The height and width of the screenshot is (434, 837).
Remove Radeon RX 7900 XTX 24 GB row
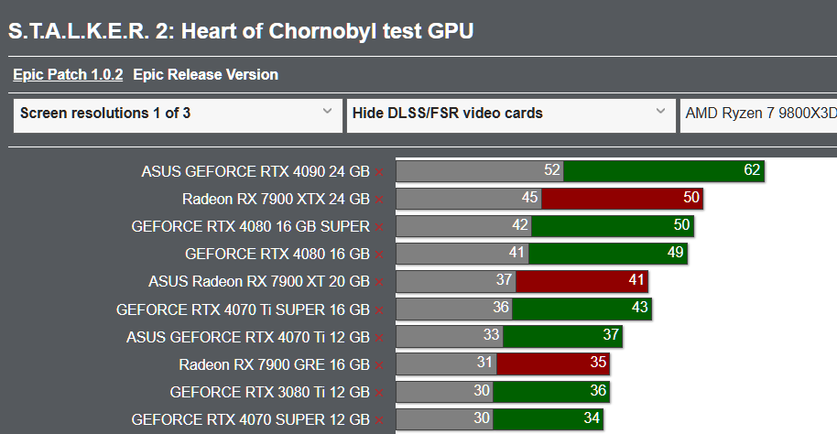(x=379, y=200)
